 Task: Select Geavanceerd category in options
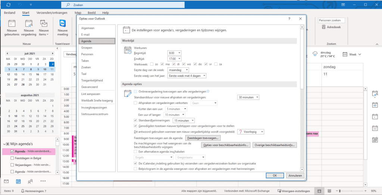(x=97, y=87)
